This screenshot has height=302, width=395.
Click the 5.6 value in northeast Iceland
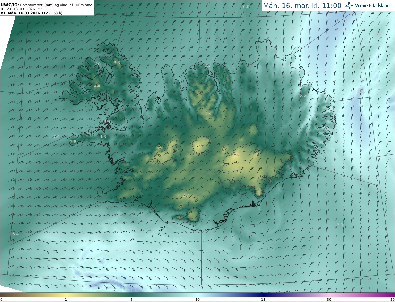[x=303, y=95]
